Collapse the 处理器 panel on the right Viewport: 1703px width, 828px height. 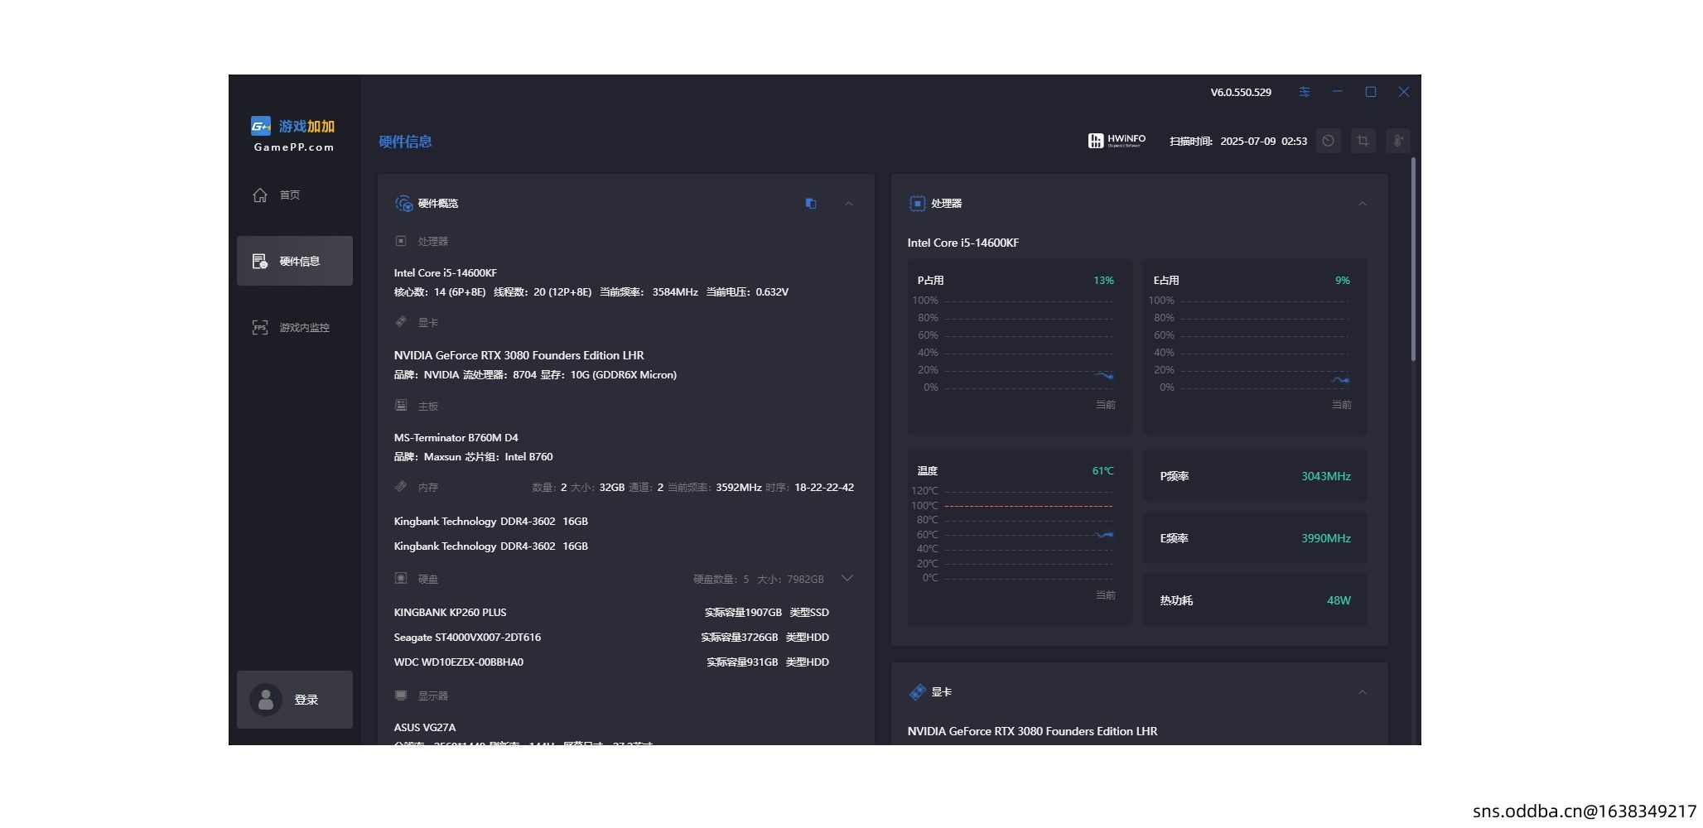coord(1363,204)
